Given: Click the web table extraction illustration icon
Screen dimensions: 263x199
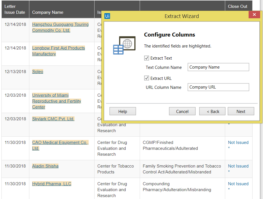Looking at the screenshot, I should (124, 45).
